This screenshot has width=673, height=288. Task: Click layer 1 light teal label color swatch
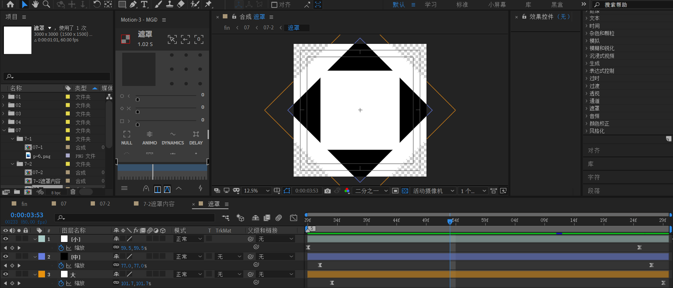point(41,239)
